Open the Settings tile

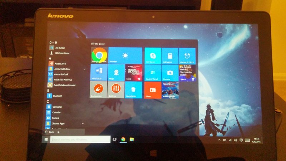(x=116, y=90)
